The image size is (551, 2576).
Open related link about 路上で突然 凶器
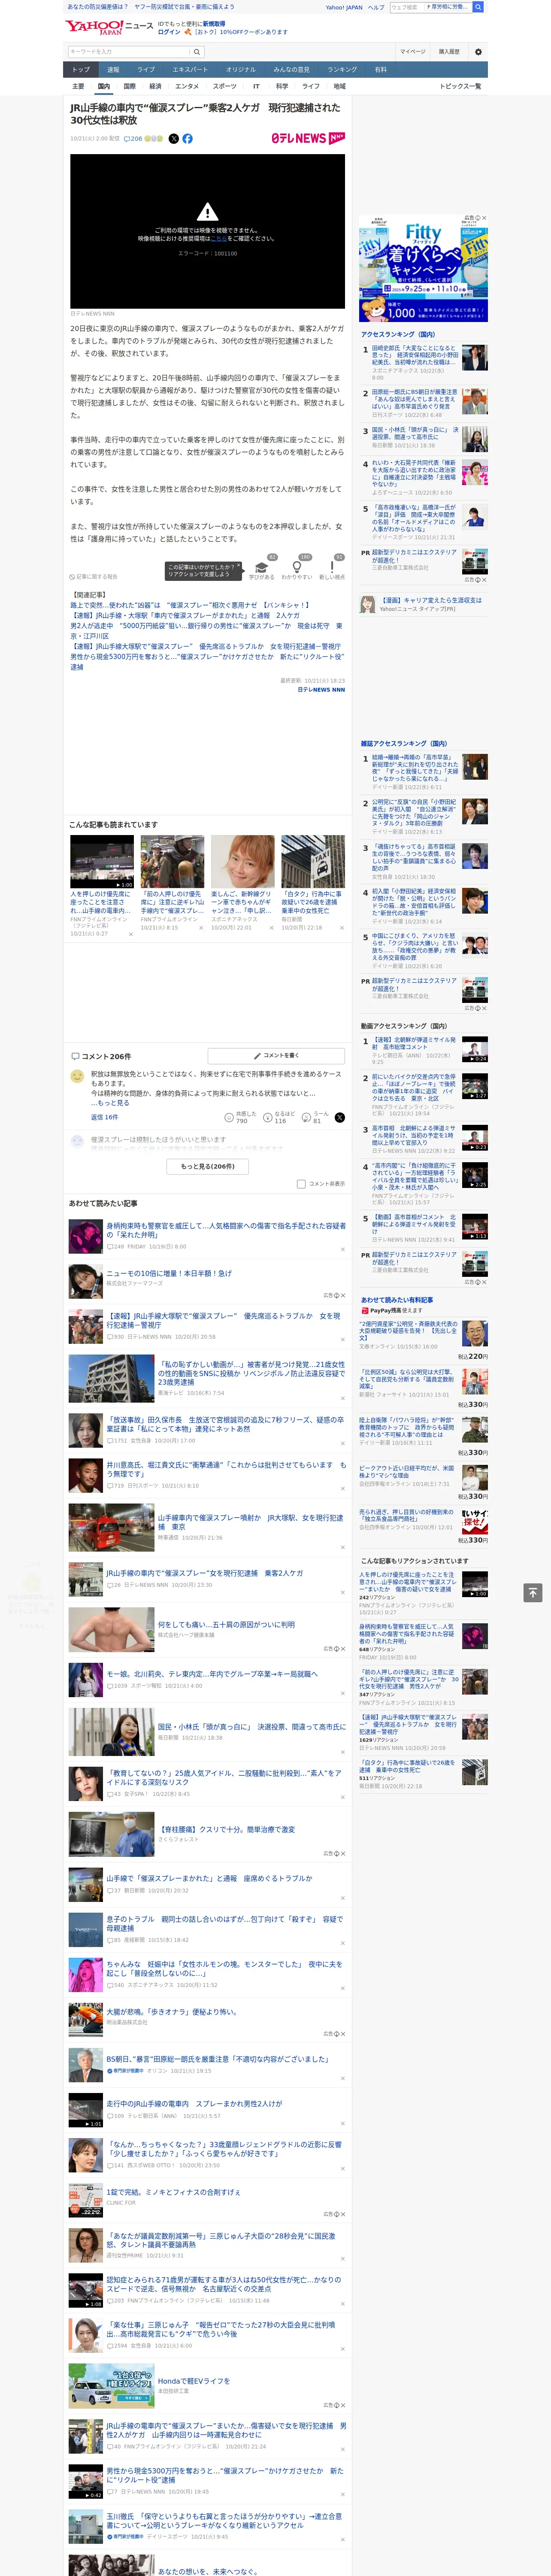tap(190, 605)
